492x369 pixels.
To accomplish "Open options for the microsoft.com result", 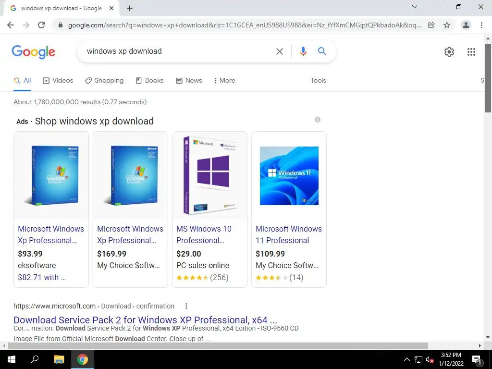I will click(186, 306).
